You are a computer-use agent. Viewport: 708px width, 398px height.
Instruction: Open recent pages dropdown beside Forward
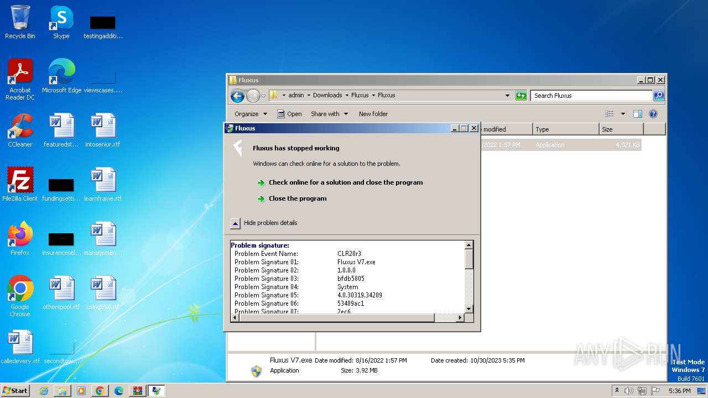[263, 96]
